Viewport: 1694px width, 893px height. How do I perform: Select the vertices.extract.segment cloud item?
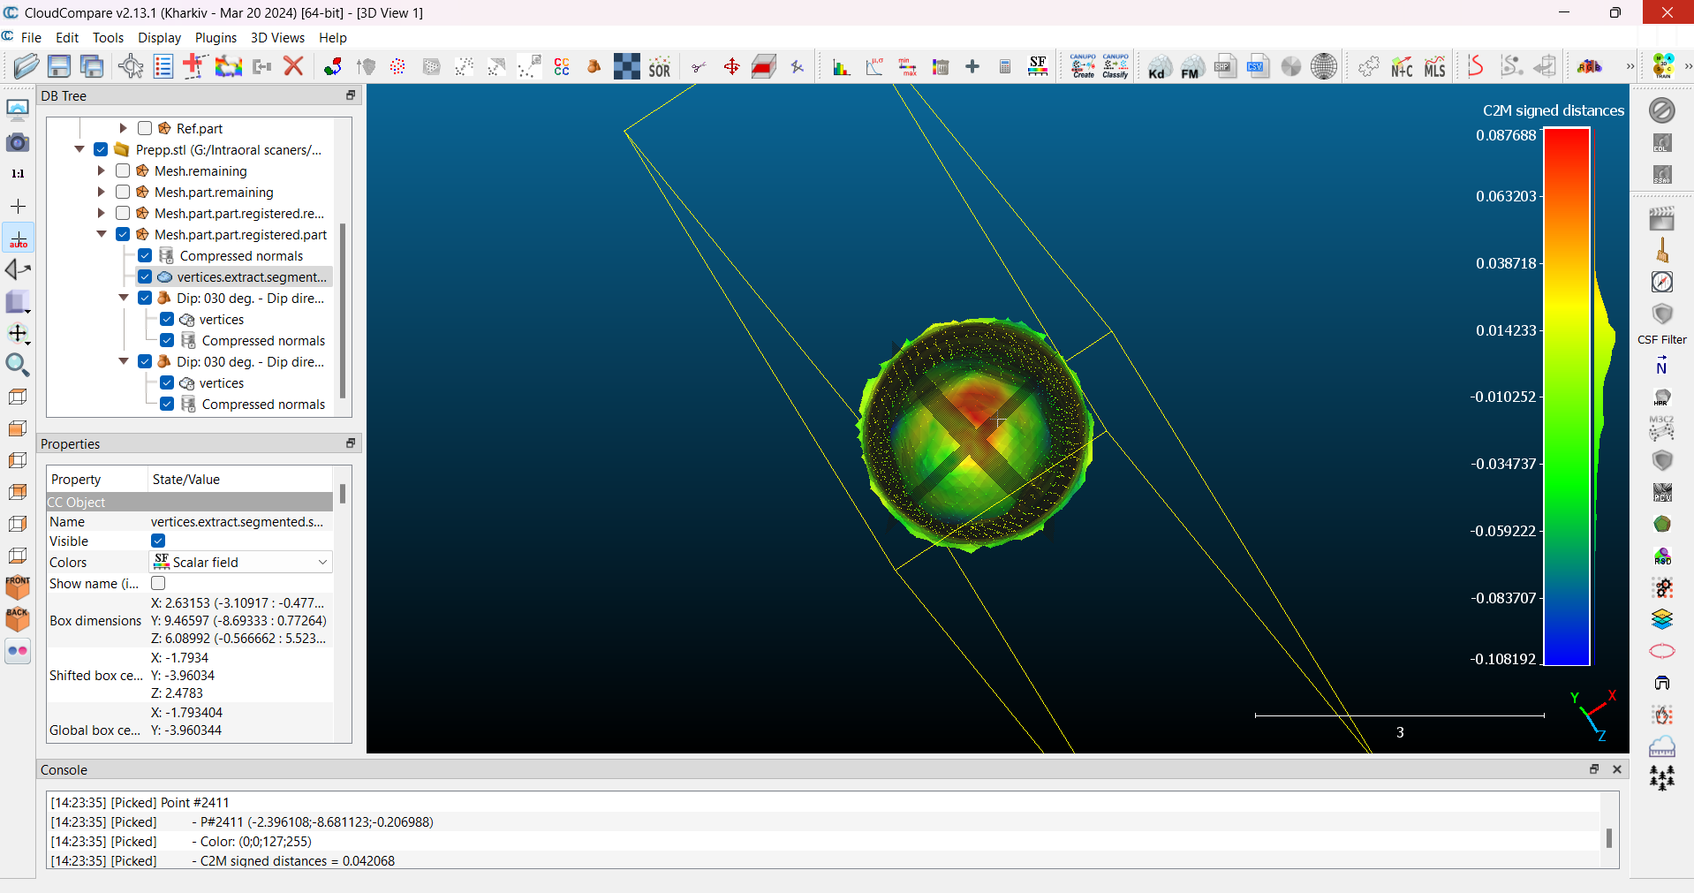point(251,276)
